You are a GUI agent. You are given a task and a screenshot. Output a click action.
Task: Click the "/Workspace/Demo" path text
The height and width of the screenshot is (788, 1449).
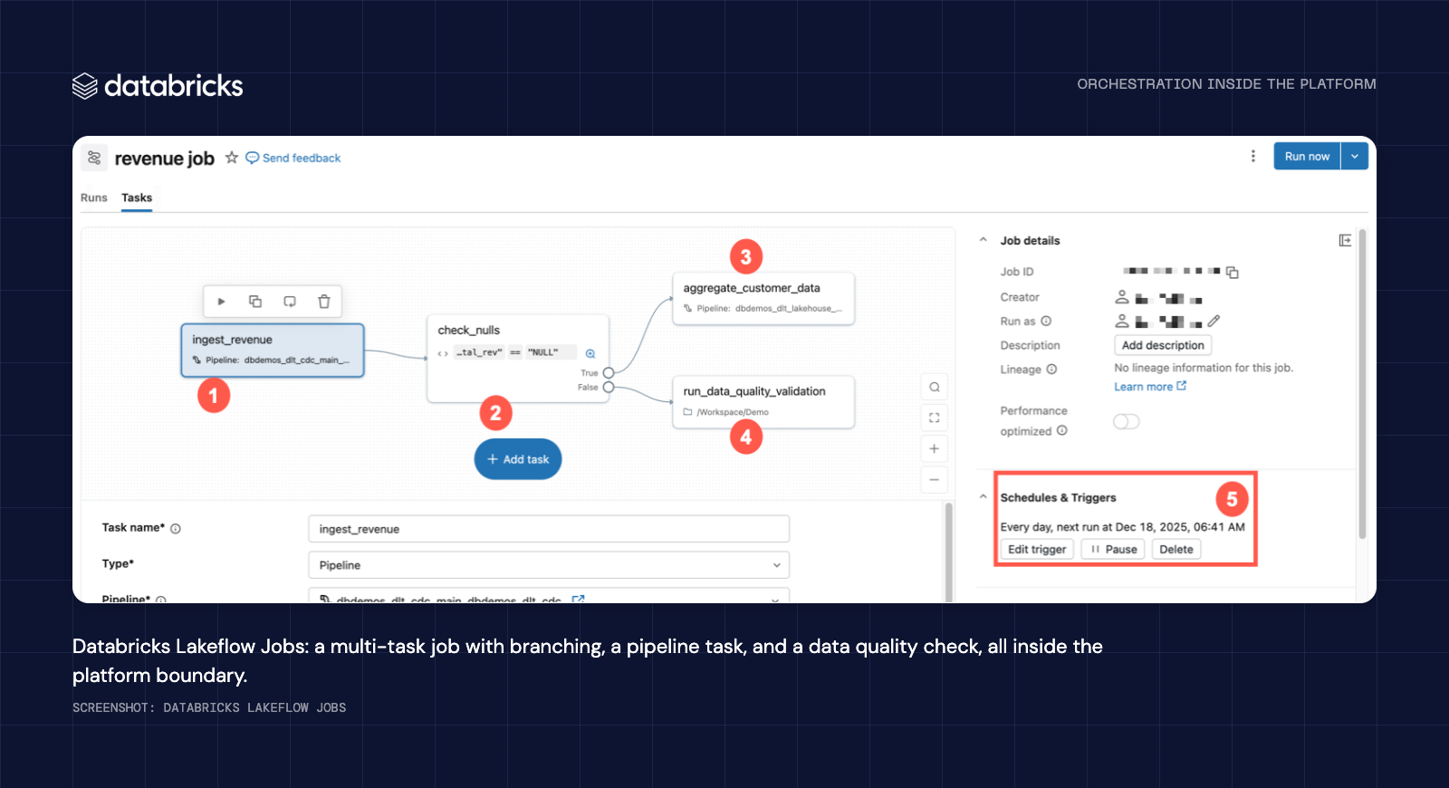tap(733, 412)
